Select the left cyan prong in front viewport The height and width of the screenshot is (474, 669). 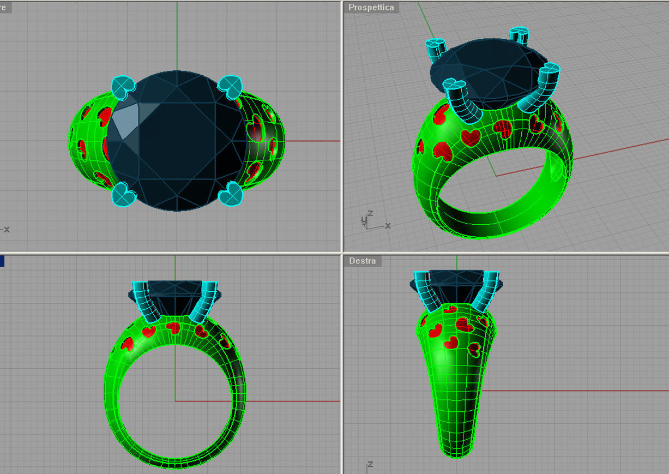coord(147,302)
